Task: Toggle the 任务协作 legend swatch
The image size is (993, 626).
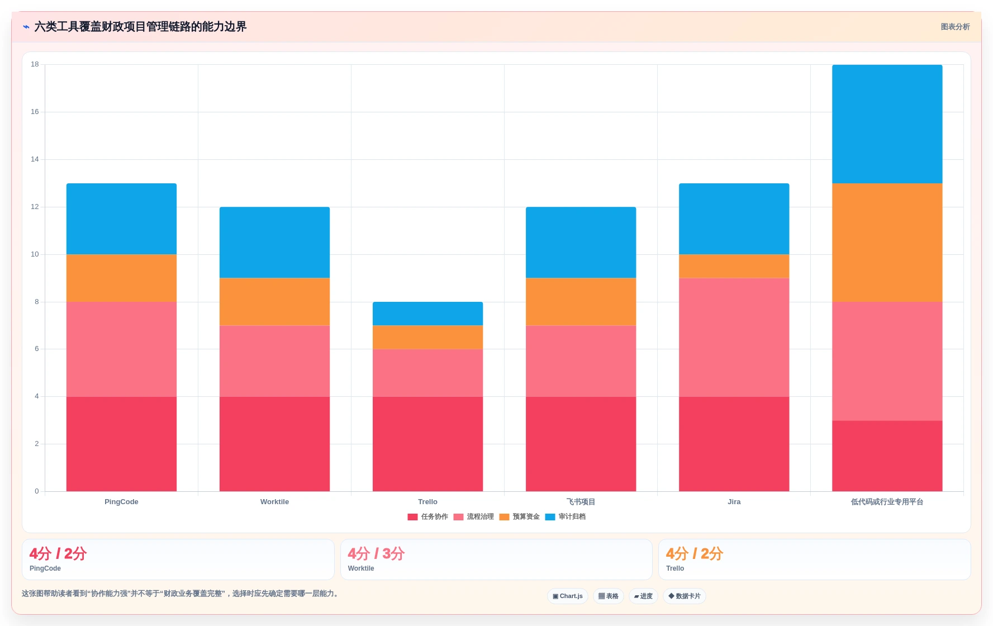Action: pos(412,517)
